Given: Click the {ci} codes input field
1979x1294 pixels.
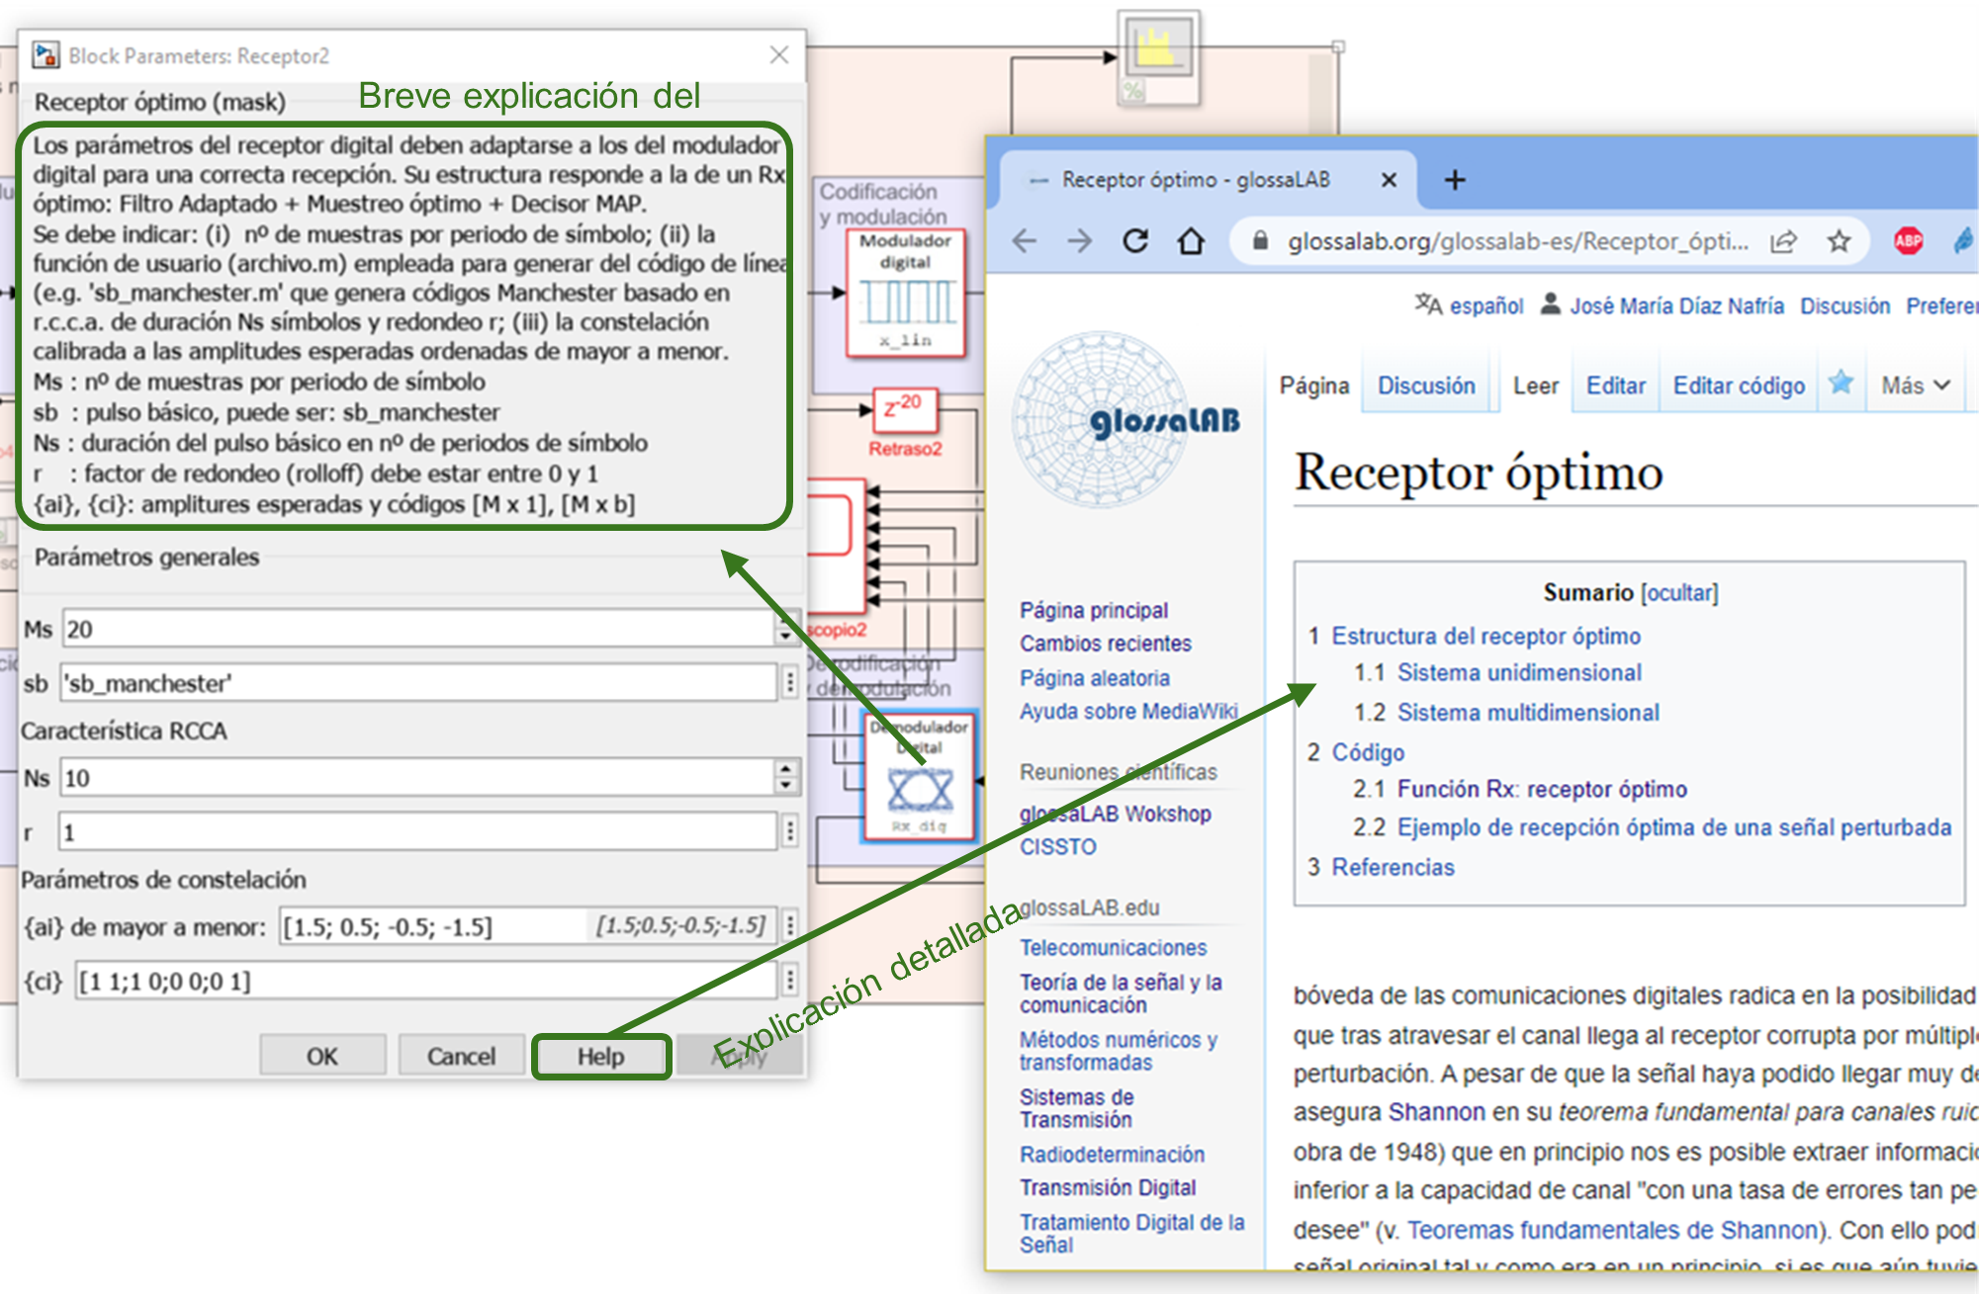Looking at the screenshot, I should click(426, 981).
